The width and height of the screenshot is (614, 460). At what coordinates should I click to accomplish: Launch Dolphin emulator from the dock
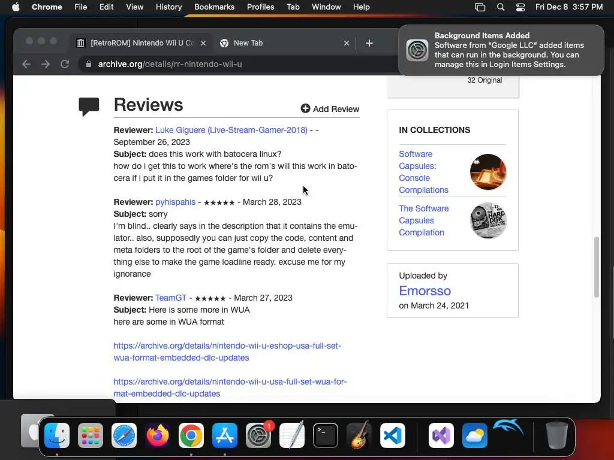click(x=508, y=428)
